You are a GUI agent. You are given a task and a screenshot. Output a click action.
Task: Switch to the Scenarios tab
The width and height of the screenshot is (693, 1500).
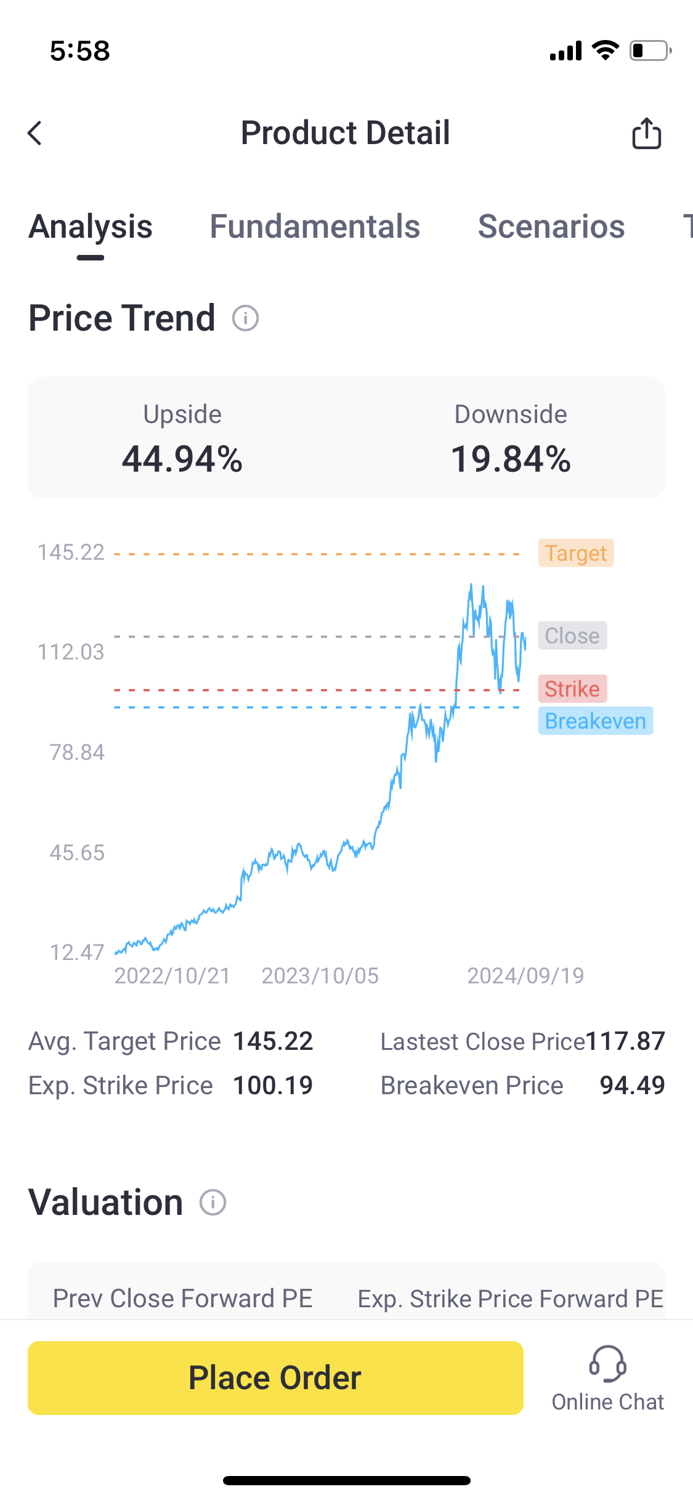(x=551, y=227)
